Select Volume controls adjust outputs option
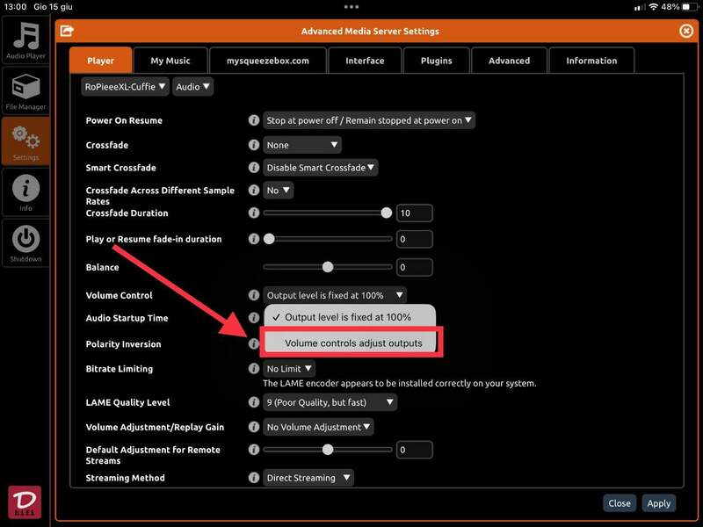The width and height of the screenshot is (703, 527). pyautogui.click(x=352, y=343)
